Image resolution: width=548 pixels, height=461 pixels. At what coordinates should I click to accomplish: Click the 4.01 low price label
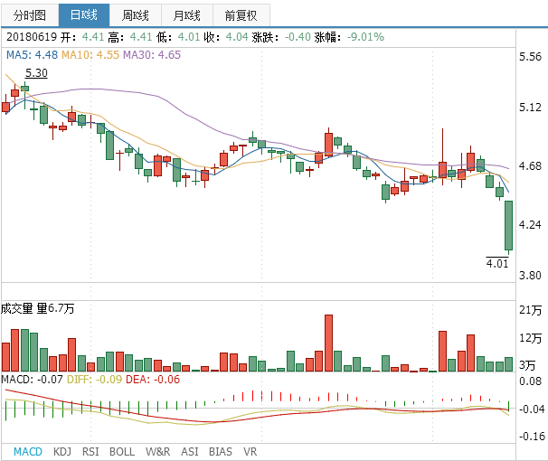[x=497, y=263]
